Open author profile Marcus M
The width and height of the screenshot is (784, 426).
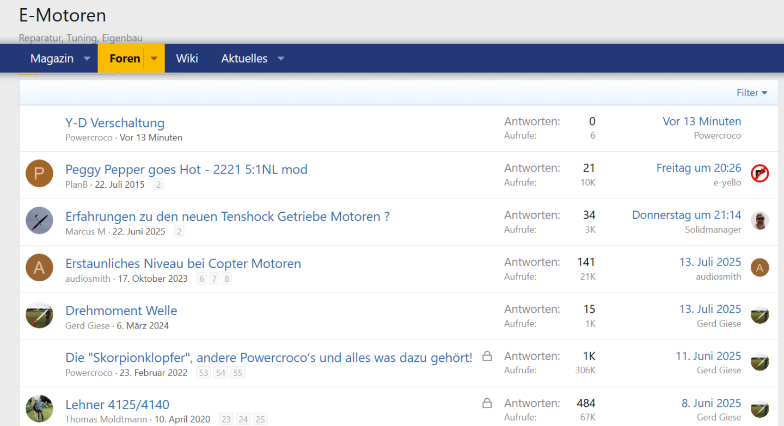point(85,232)
